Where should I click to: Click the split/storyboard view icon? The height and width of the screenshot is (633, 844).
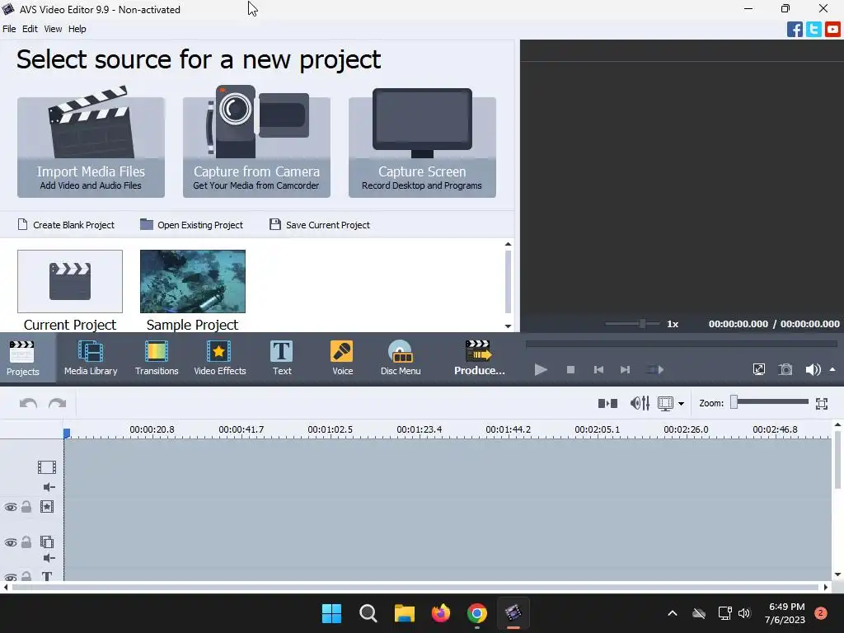pos(607,403)
